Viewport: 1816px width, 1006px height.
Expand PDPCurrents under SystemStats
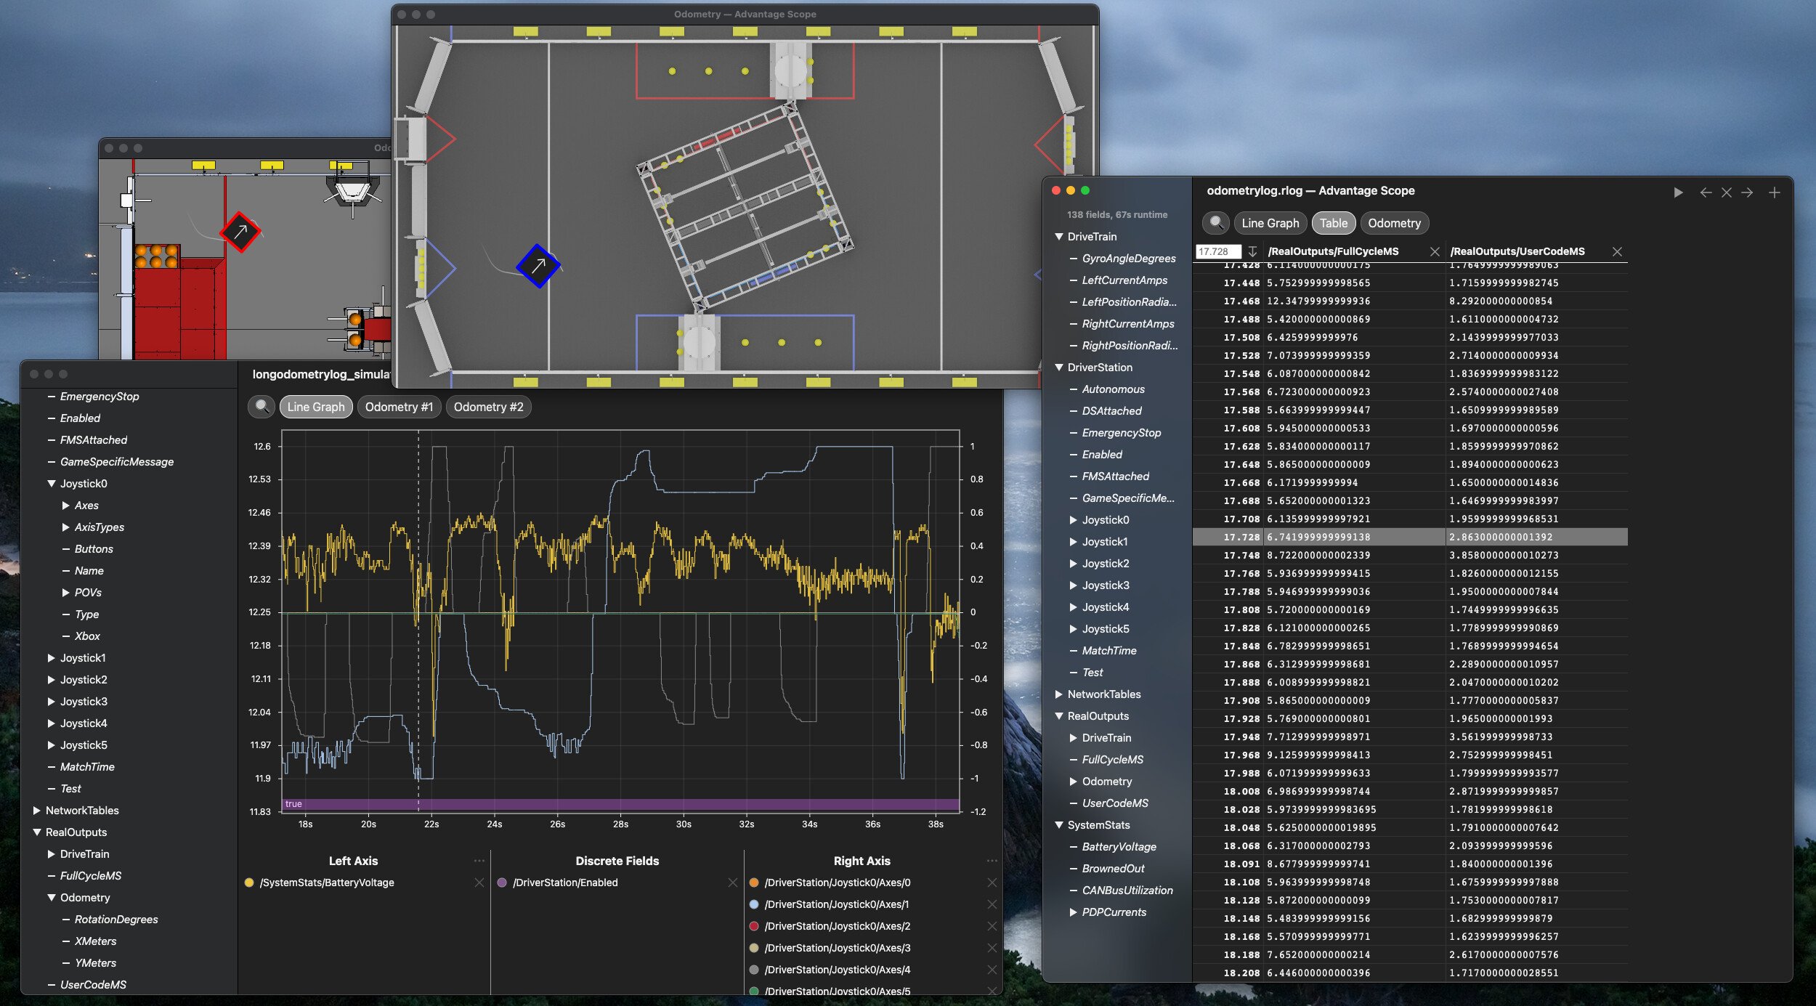pyautogui.click(x=1074, y=912)
